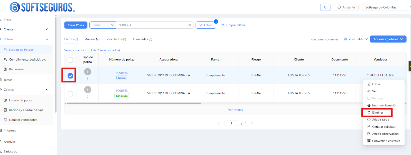Go to the next page arrow
This screenshot has height=155, width=411.
click(x=252, y=123)
